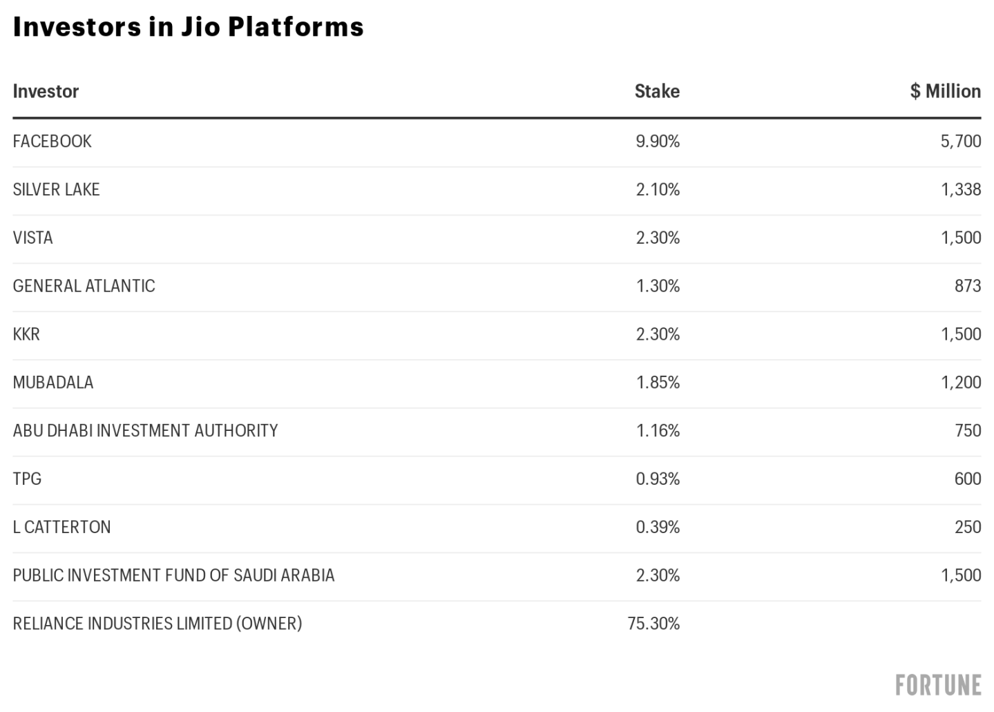The width and height of the screenshot is (994, 712).
Task: Click PUBLIC INVESTMENT FUND OF SAUDI ARABIA
Action: tap(173, 575)
